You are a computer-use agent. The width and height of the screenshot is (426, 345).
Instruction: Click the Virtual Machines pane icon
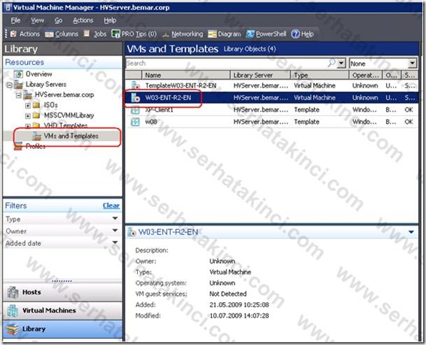pyautogui.click(x=13, y=311)
